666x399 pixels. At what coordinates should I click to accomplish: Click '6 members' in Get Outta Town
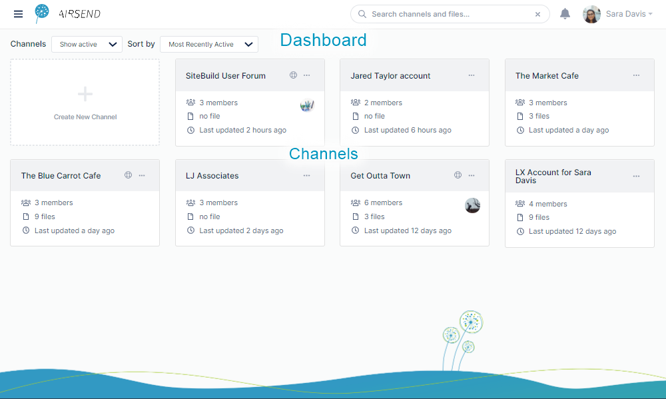pyautogui.click(x=383, y=202)
